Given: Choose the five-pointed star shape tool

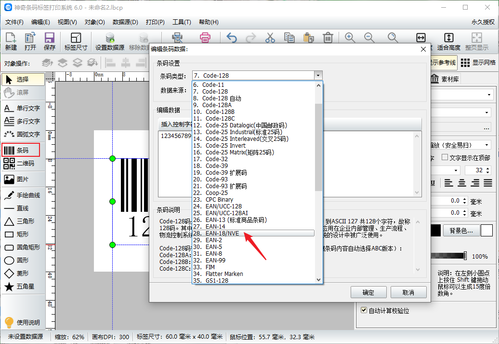Looking at the screenshot, I should coord(24,287).
